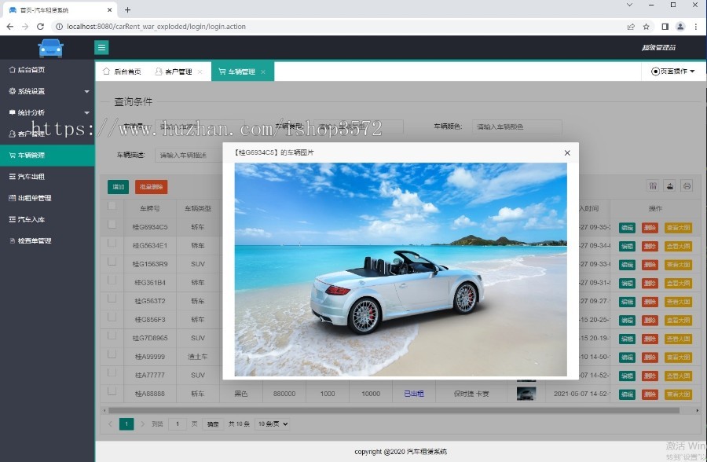The image size is (707, 462).
Task: Share this page from the address bar
Action: [x=631, y=27]
